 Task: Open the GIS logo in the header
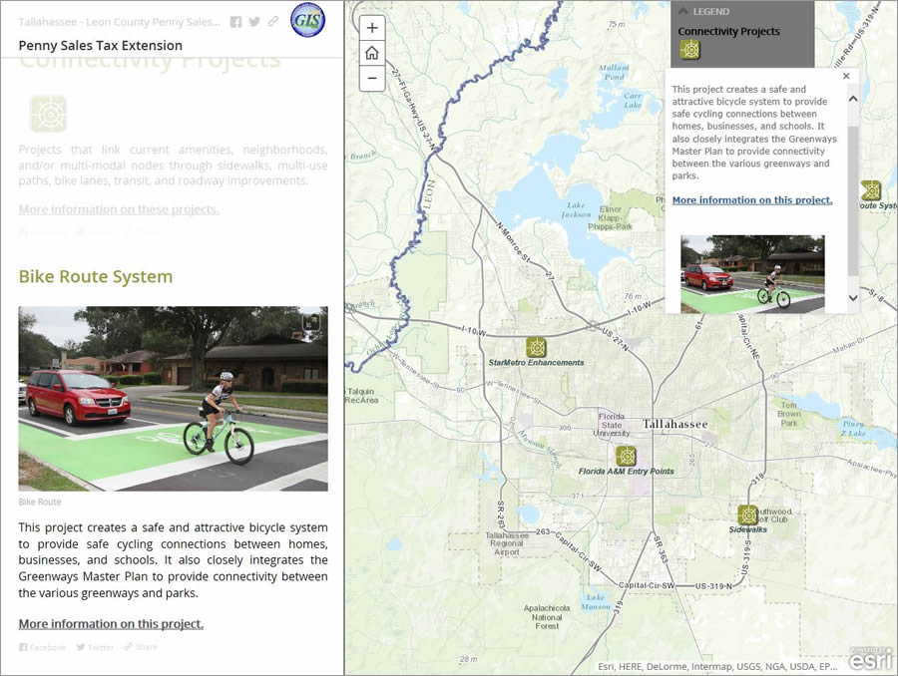click(x=307, y=21)
